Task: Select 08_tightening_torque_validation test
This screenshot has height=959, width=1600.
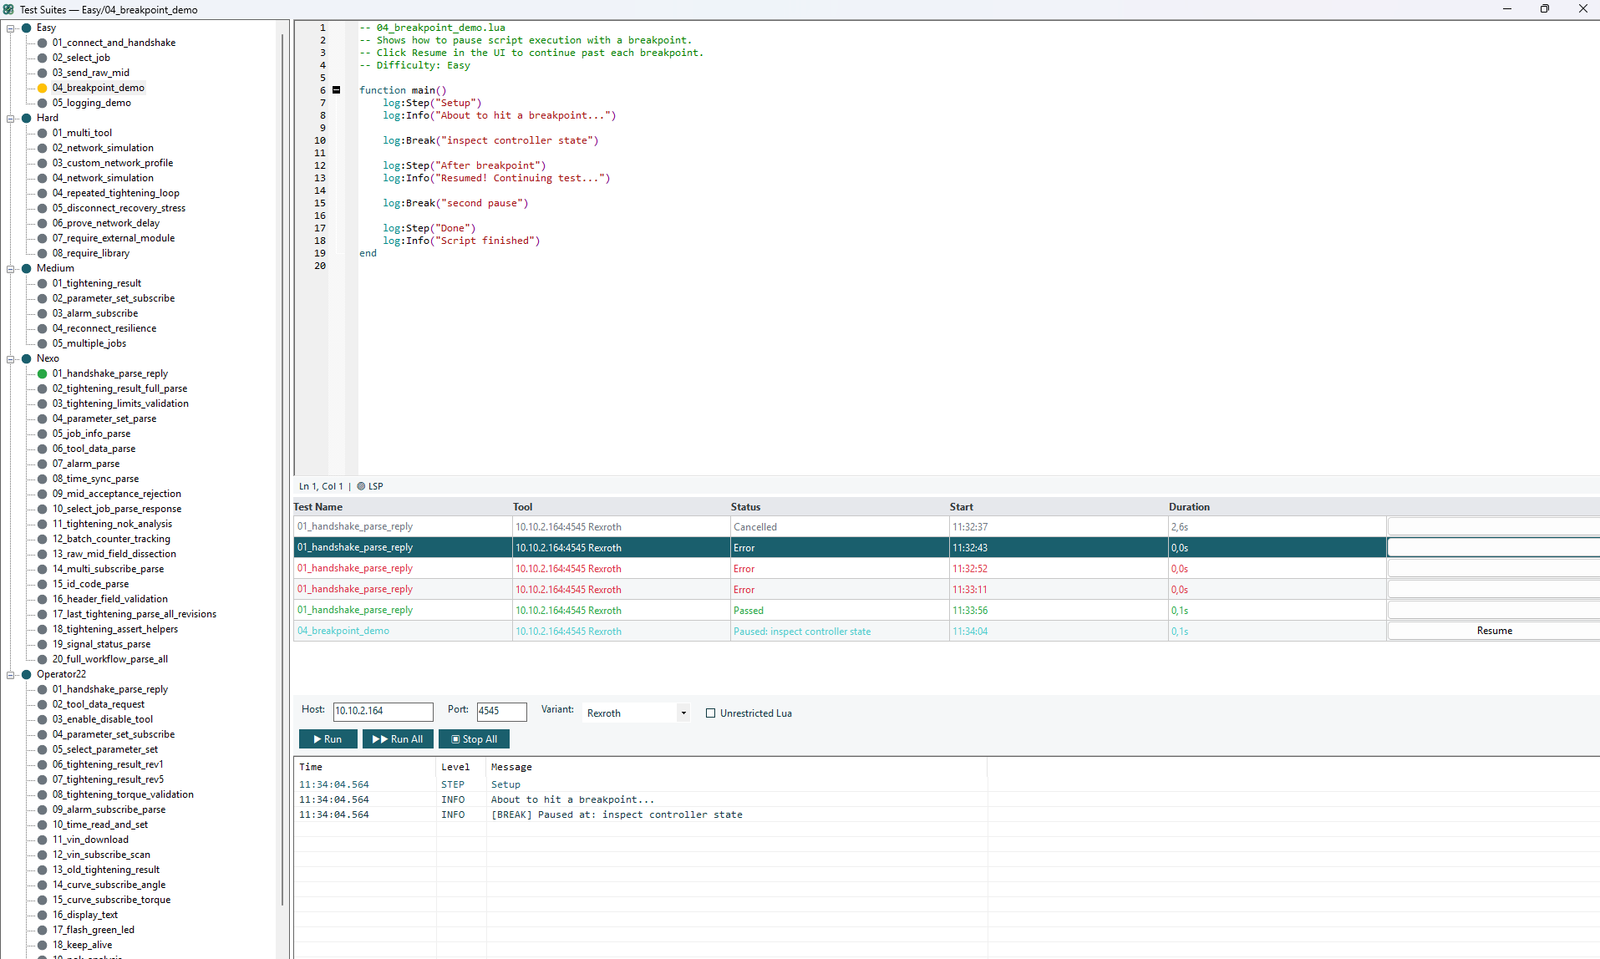Action: (123, 794)
